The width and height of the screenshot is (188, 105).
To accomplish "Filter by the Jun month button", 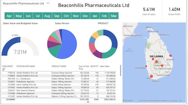I will tap(28, 16).
